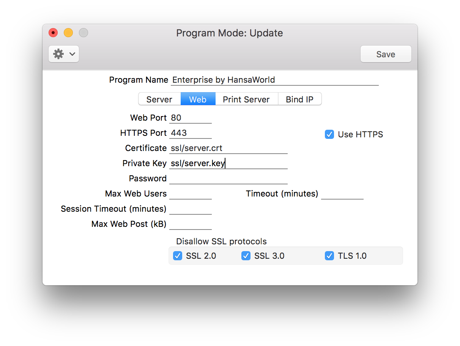Click the Program Name field
The height and width of the screenshot is (346, 460).
[x=275, y=80]
